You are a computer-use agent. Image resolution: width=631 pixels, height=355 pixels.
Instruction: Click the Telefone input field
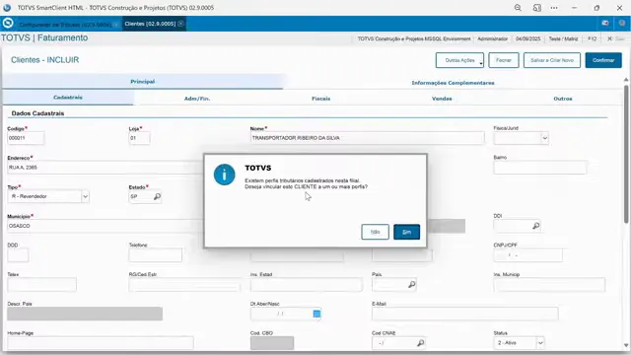156,255
